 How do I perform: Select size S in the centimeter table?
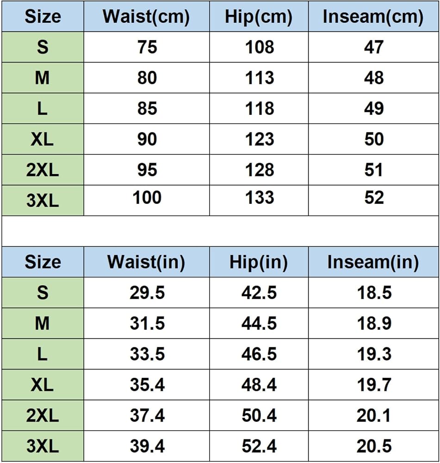(x=43, y=47)
